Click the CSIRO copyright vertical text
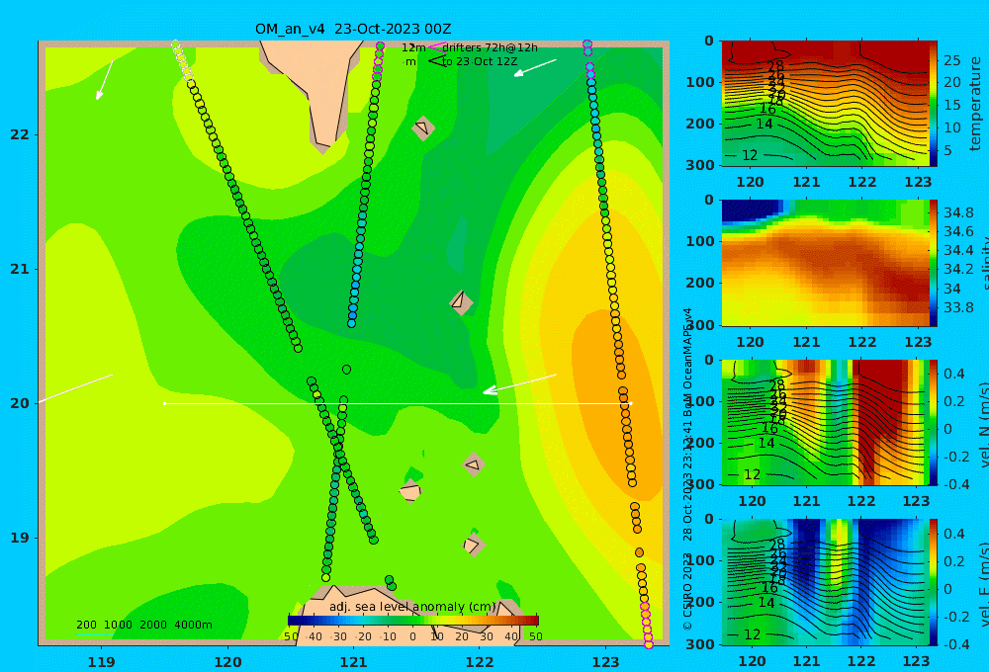The image size is (989, 672). (x=688, y=469)
